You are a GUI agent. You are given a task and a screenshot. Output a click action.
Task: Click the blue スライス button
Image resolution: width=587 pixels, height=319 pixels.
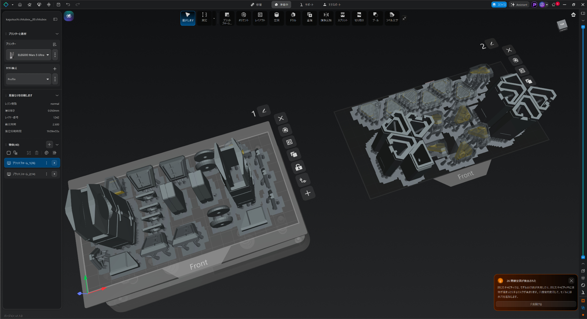499,5
